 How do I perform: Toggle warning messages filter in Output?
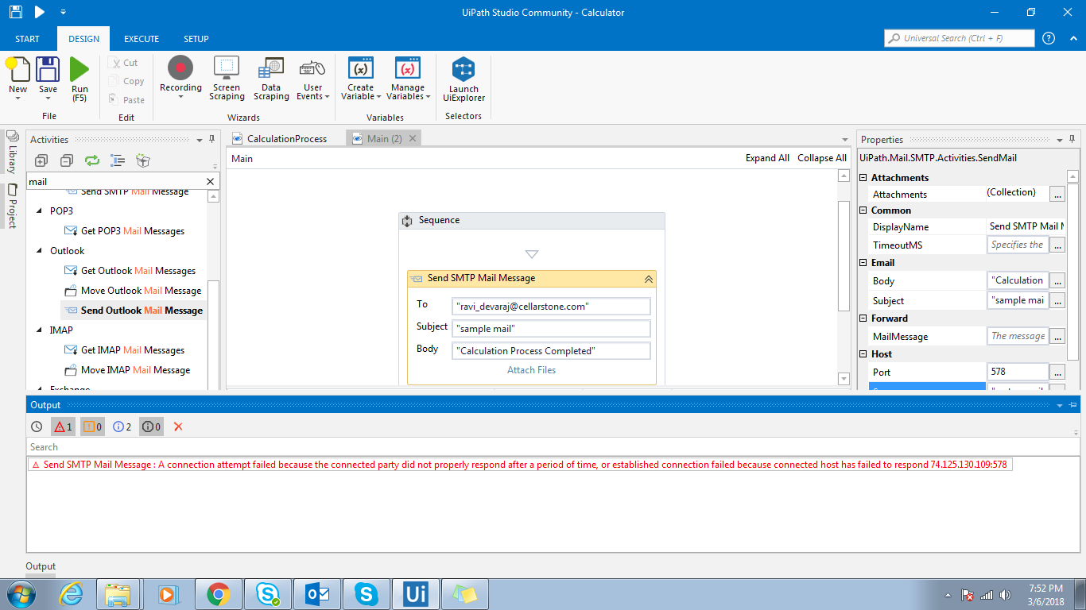(92, 427)
